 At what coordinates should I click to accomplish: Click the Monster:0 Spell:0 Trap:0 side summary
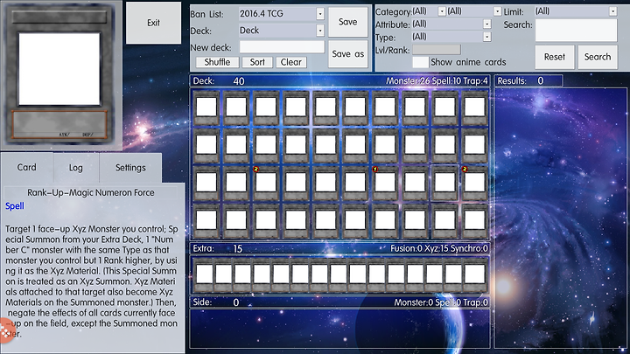441,302
